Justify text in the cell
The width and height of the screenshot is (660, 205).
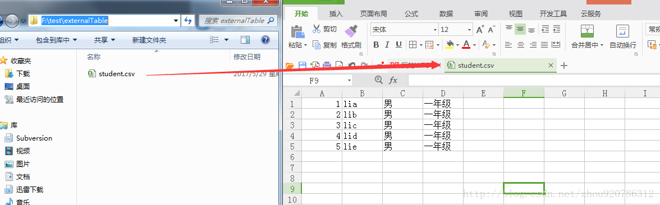pyautogui.click(x=544, y=45)
